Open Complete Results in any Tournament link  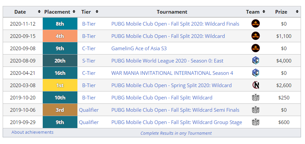(x=176, y=133)
